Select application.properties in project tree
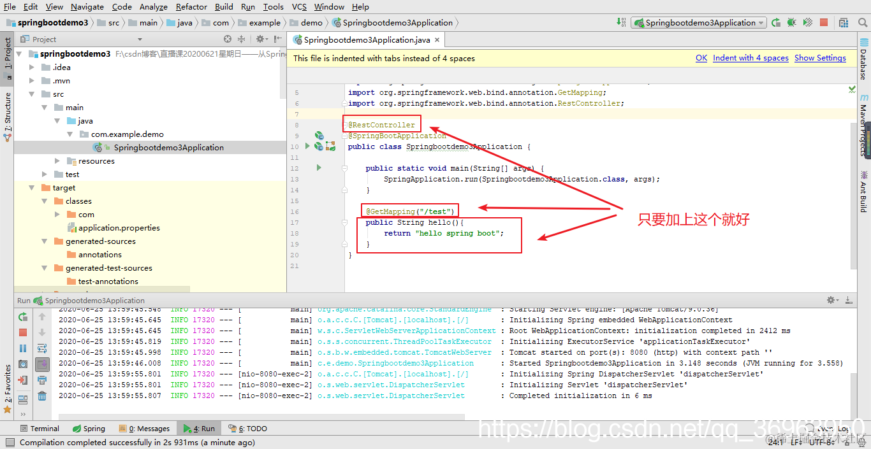 [119, 228]
